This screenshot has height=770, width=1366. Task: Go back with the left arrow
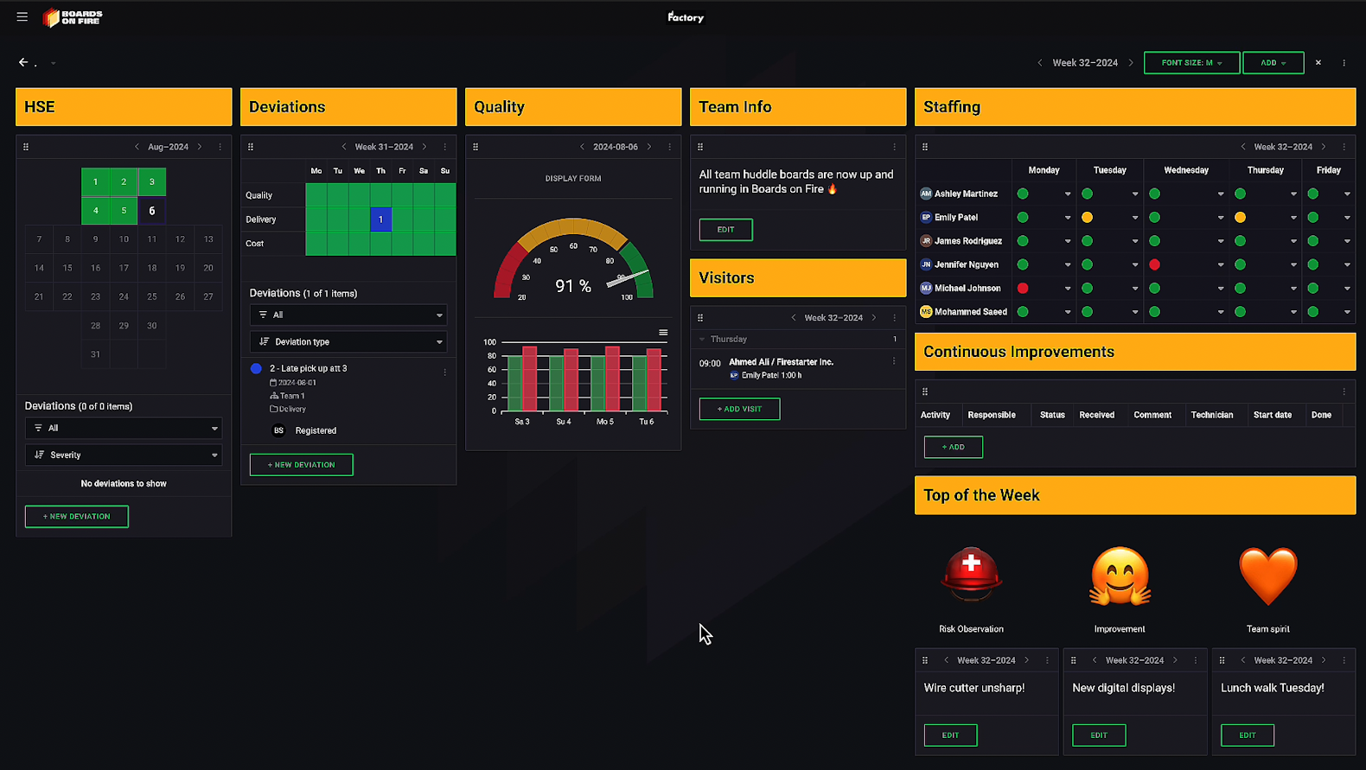pyautogui.click(x=23, y=62)
